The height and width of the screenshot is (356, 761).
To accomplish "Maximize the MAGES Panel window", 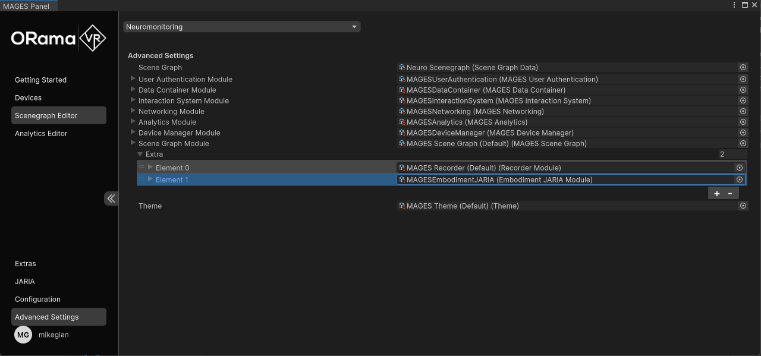I will click(x=744, y=5).
